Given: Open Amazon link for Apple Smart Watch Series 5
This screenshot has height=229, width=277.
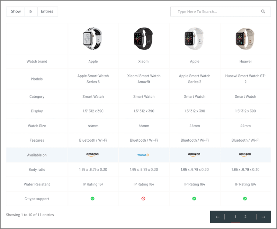Looking at the screenshot, I should click(93, 155).
